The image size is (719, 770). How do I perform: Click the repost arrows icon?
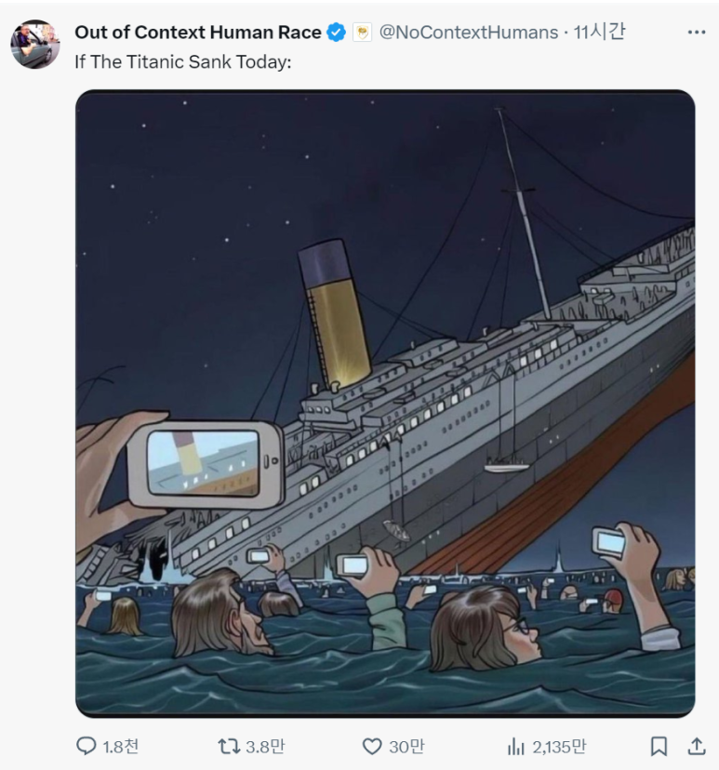pos(229,747)
